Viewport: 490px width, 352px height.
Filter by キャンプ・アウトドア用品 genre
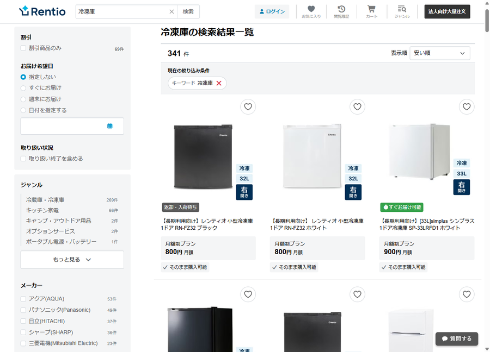tap(58, 221)
